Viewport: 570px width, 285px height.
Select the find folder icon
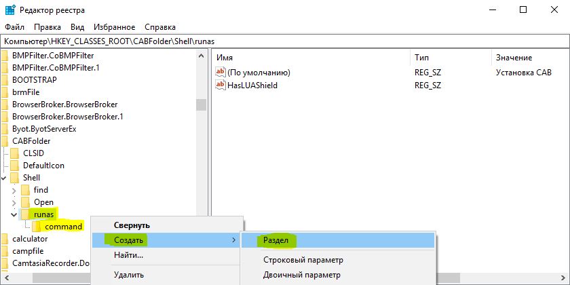click(x=26, y=190)
